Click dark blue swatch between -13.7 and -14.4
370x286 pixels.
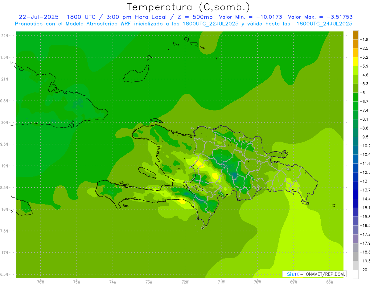(x=356, y=194)
